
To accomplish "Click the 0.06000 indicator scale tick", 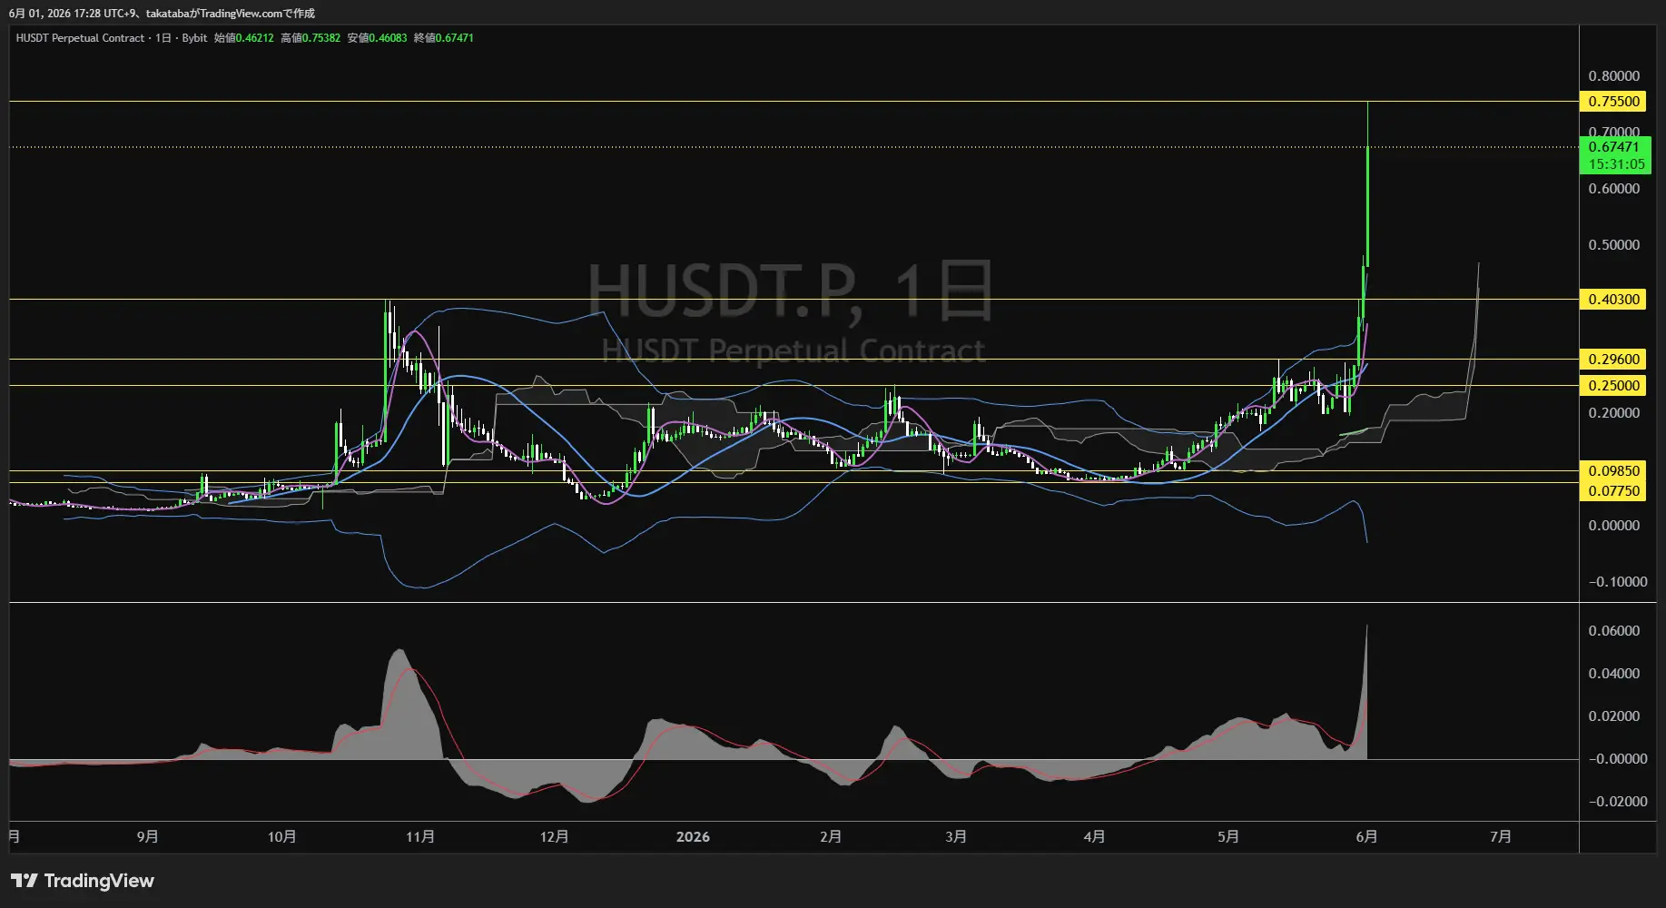I will (1613, 631).
